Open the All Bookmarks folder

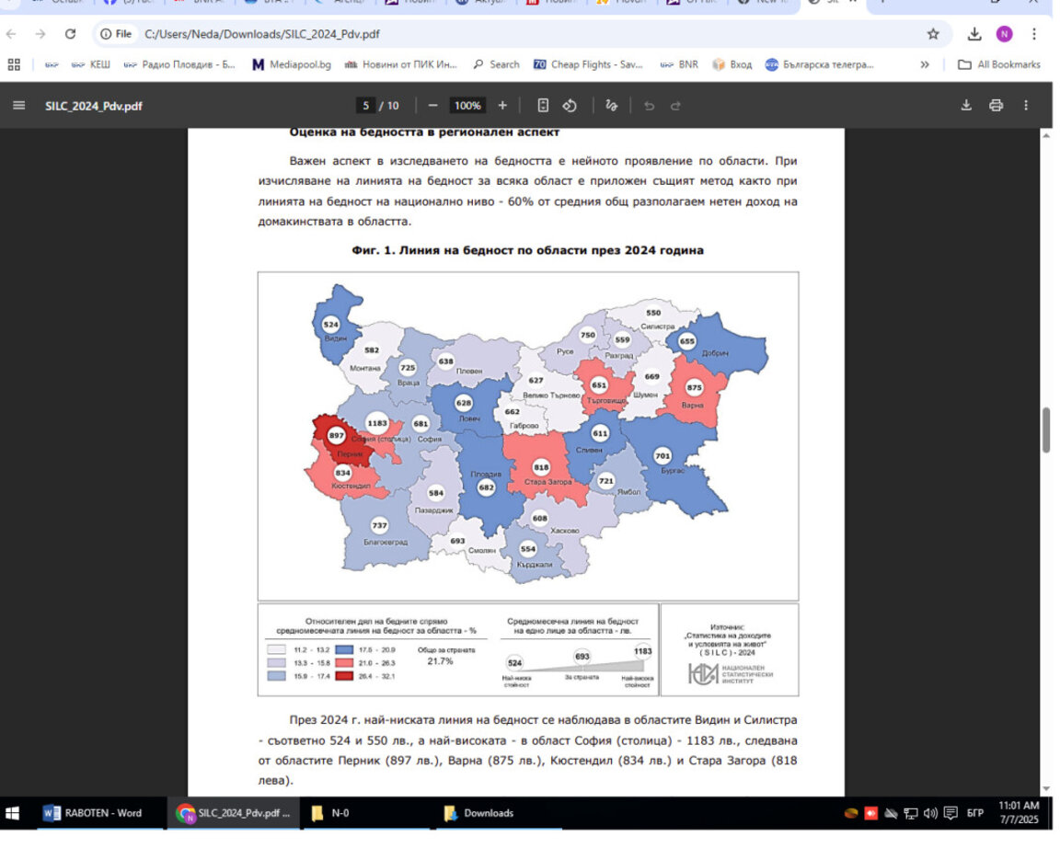coord(999,64)
